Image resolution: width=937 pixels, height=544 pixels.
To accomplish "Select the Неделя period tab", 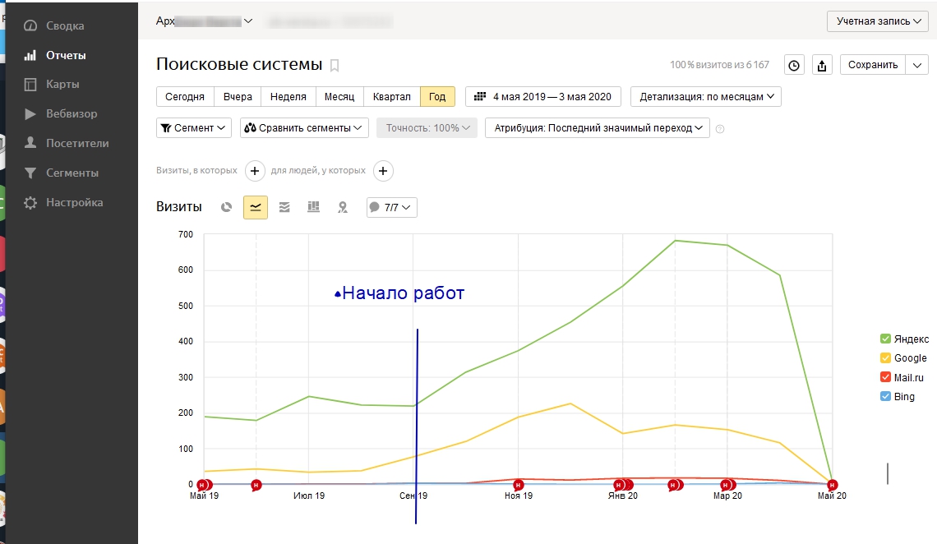I will tap(288, 97).
